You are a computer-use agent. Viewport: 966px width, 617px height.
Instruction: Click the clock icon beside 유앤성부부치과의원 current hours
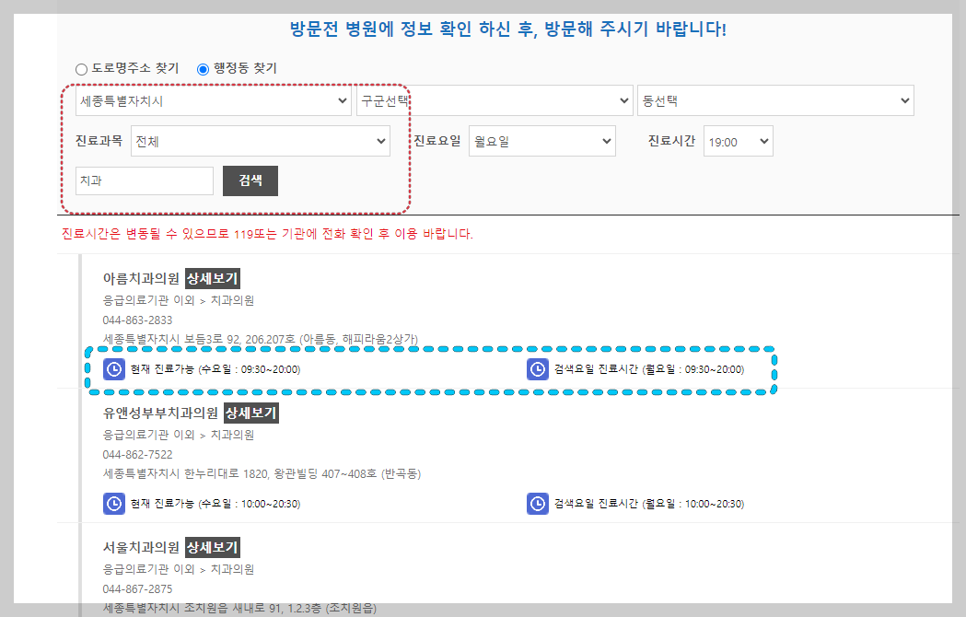(x=114, y=504)
